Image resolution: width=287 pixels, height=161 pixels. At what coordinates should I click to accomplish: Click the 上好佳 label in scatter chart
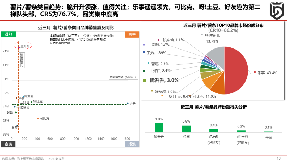pos(25,102)
